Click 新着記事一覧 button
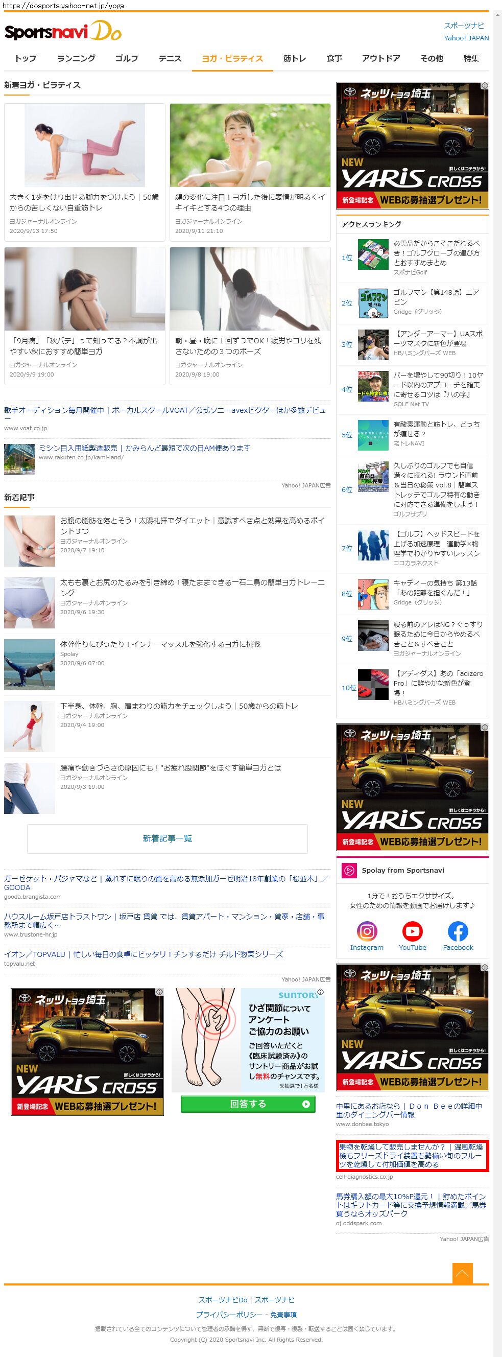Screen dimensions: 502x1357 [168, 838]
